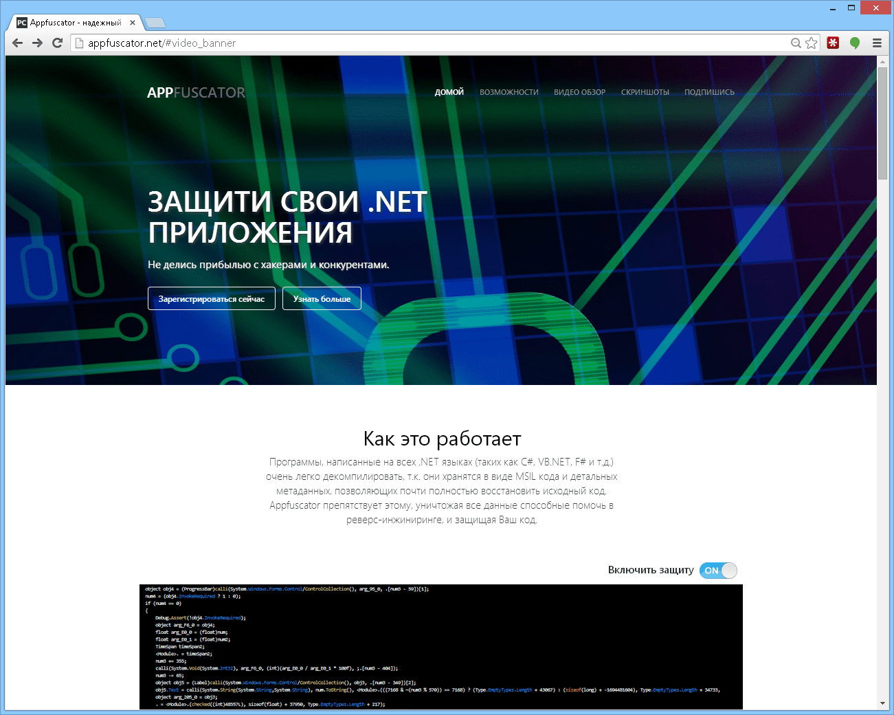This screenshot has width=894, height=715.
Task: Open the ВОЗМОЖНОСТИ nav item
Action: (509, 92)
